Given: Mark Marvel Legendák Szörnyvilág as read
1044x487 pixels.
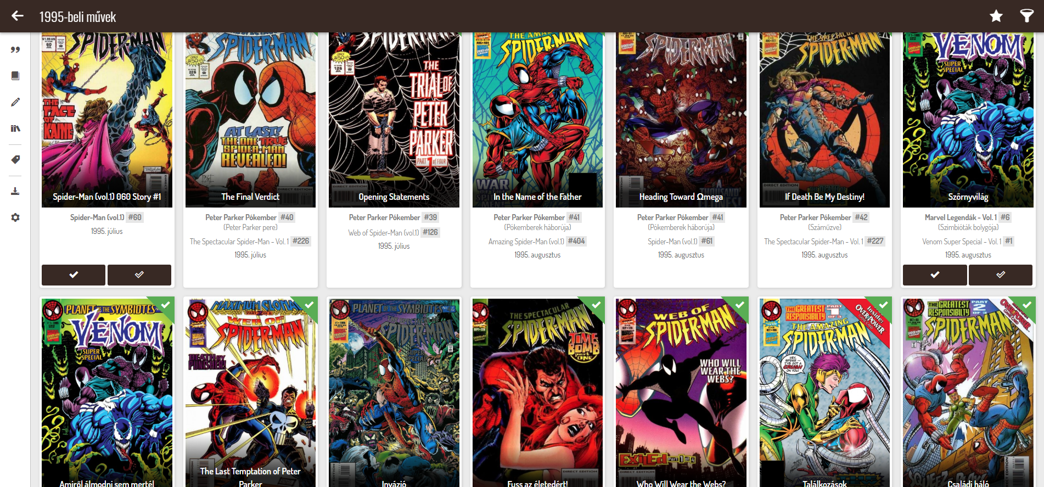Looking at the screenshot, I should [935, 275].
